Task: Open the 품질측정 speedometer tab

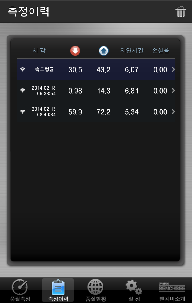Action: pos(20,290)
